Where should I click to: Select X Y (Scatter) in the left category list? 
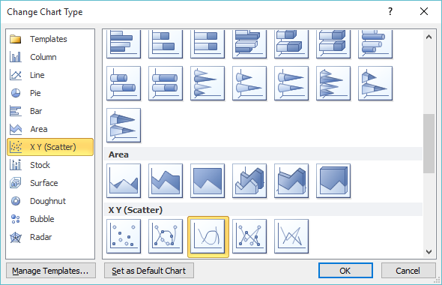click(50, 147)
